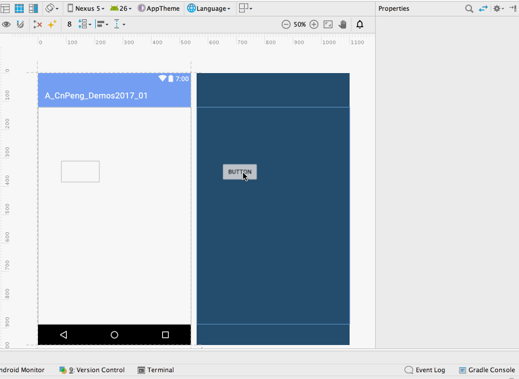519x379 pixels.
Task: Switch to Design surface view icon
Action: (x=5, y=8)
